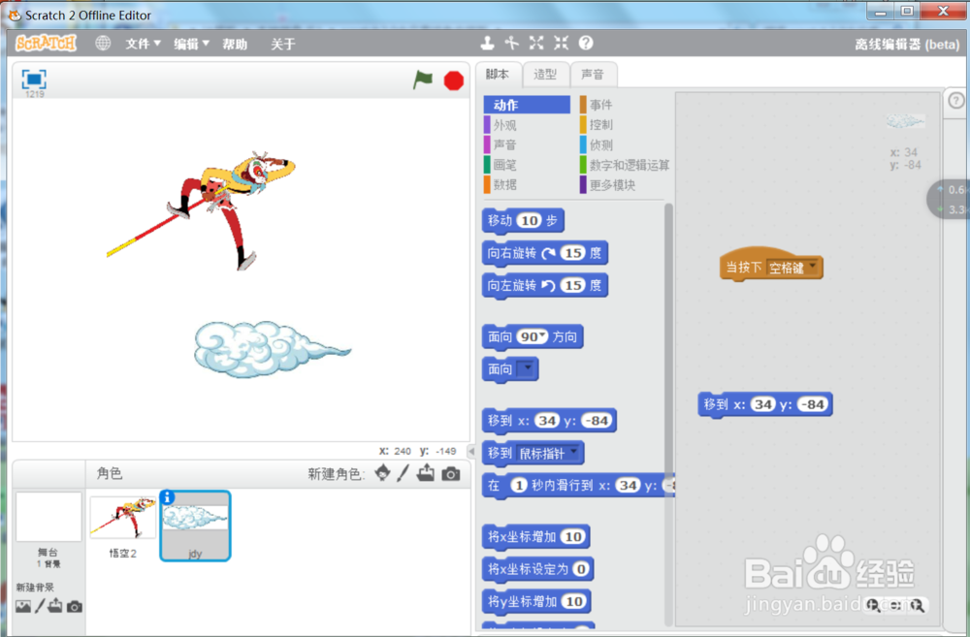Switch to the 造型 tab
970x637 pixels.
pos(545,75)
